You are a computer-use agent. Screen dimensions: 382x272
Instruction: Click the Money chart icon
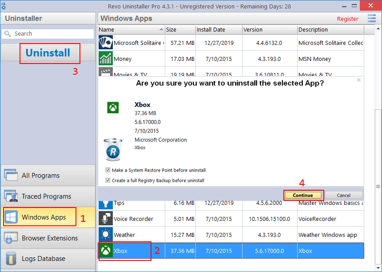(x=105, y=59)
